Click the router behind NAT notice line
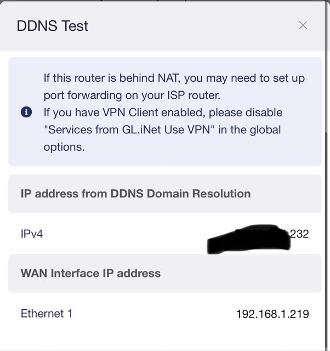330x351 pixels. (x=174, y=78)
